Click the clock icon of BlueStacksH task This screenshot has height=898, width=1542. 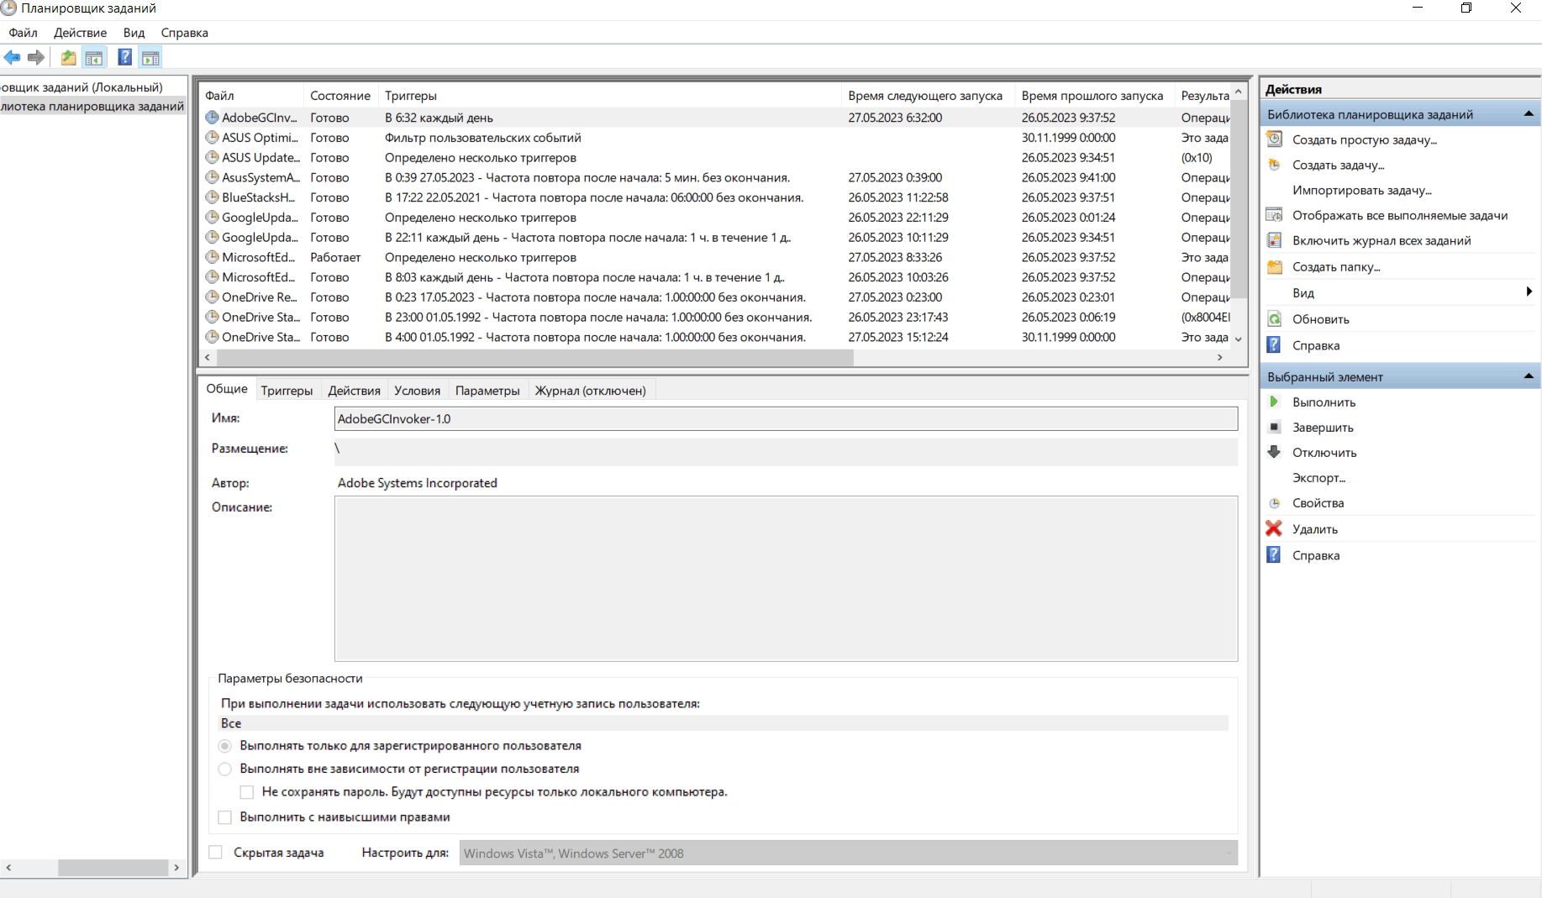tap(213, 197)
